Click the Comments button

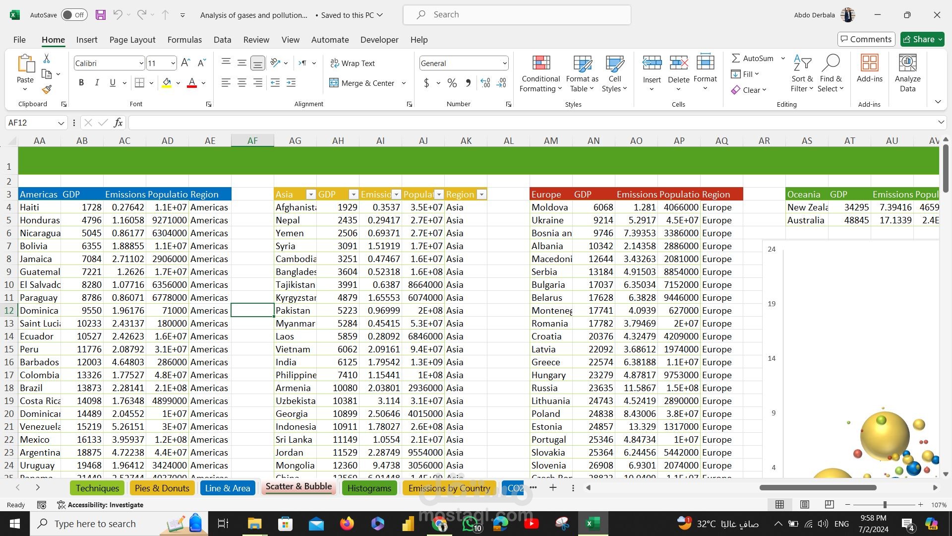[x=866, y=39]
